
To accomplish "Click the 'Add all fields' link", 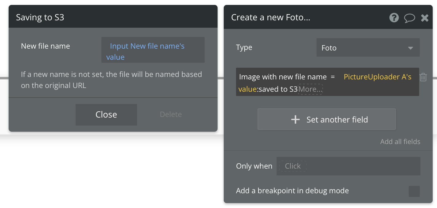I will pos(400,142).
